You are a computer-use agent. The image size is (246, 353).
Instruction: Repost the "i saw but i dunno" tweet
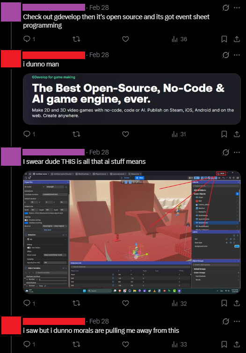[x=76, y=344]
